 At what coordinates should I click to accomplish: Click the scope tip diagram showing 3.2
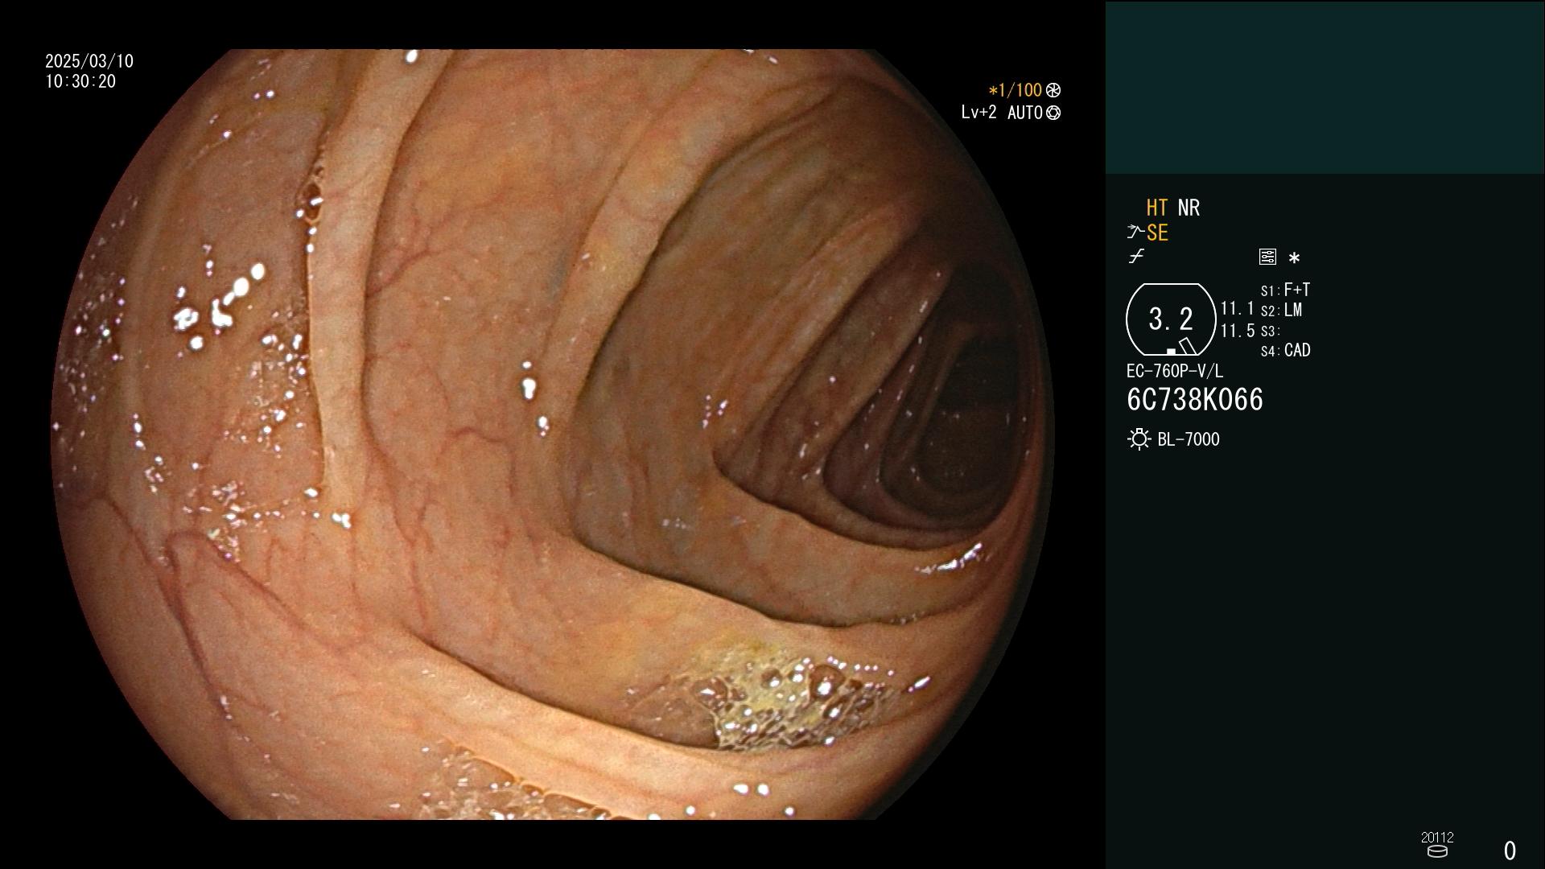1171,319
